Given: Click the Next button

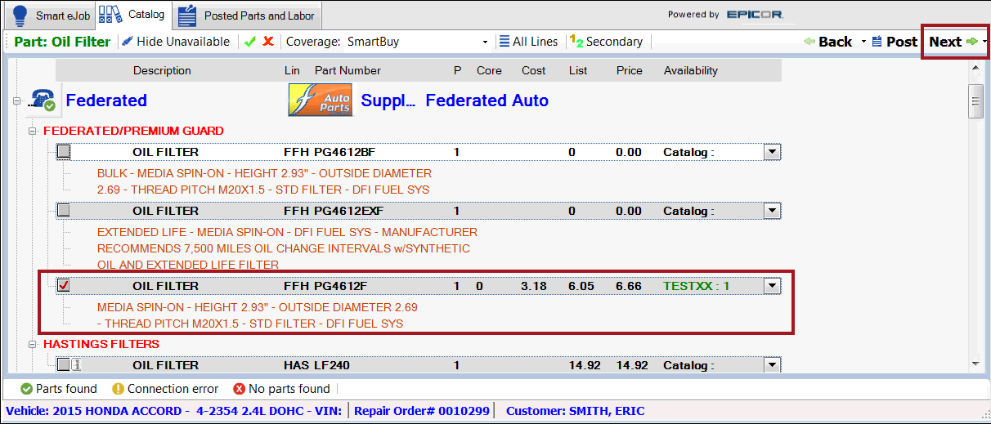Looking at the screenshot, I should point(952,42).
